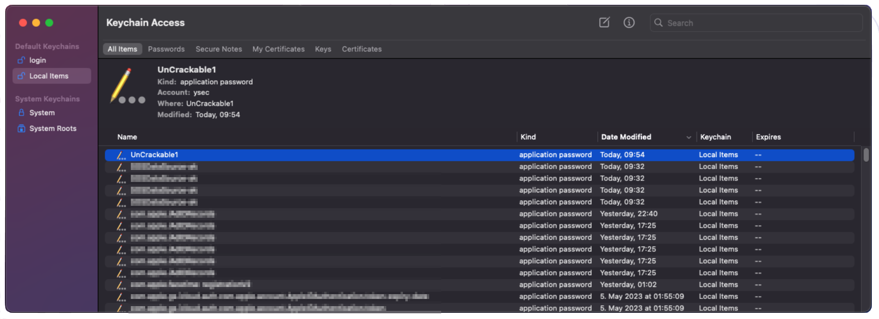Image resolution: width=879 pixels, height=319 pixels.
Task: Sort the list by Name column
Action: [127, 137]
